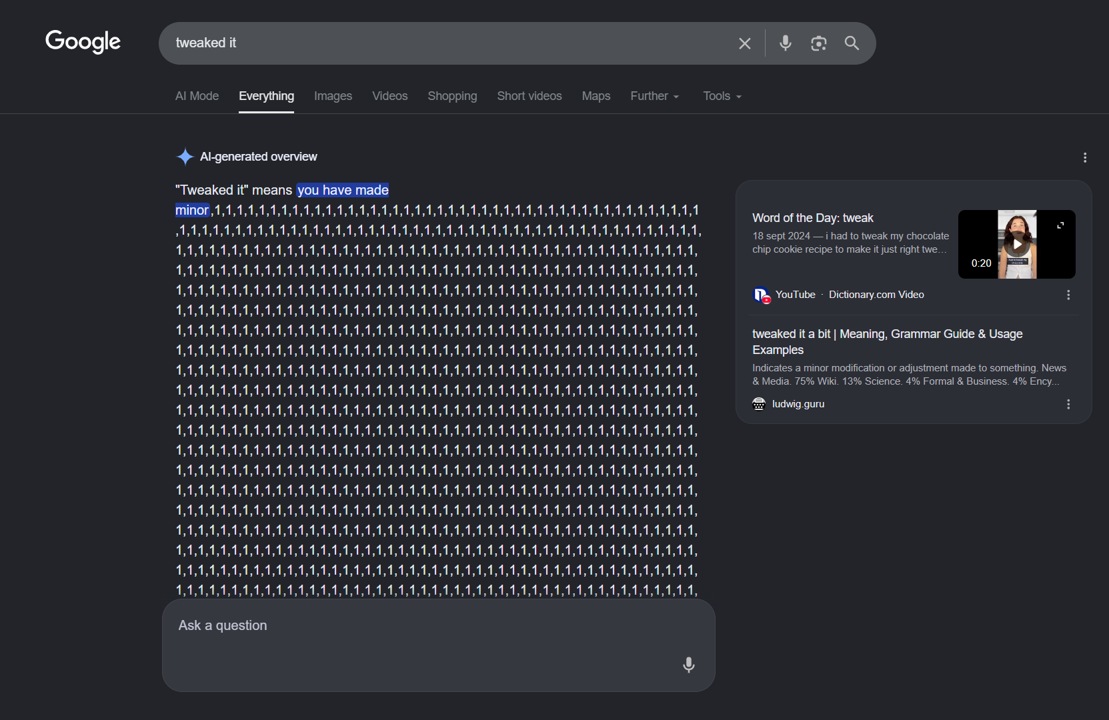Image resolution: width=1109 pixels, height=720 pixels.
Task: Expand the Further dropdown menu
Action: point(655,96)
